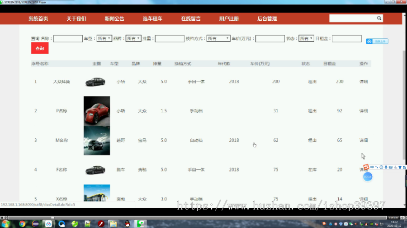Open the blue Q browser taskbar icon
The height and width of the screenshot is (228, 407).
click(62, 224)
